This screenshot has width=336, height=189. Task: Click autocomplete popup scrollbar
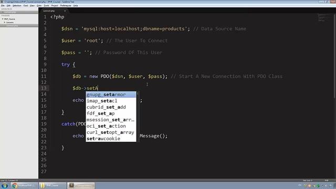click(138, 117)
